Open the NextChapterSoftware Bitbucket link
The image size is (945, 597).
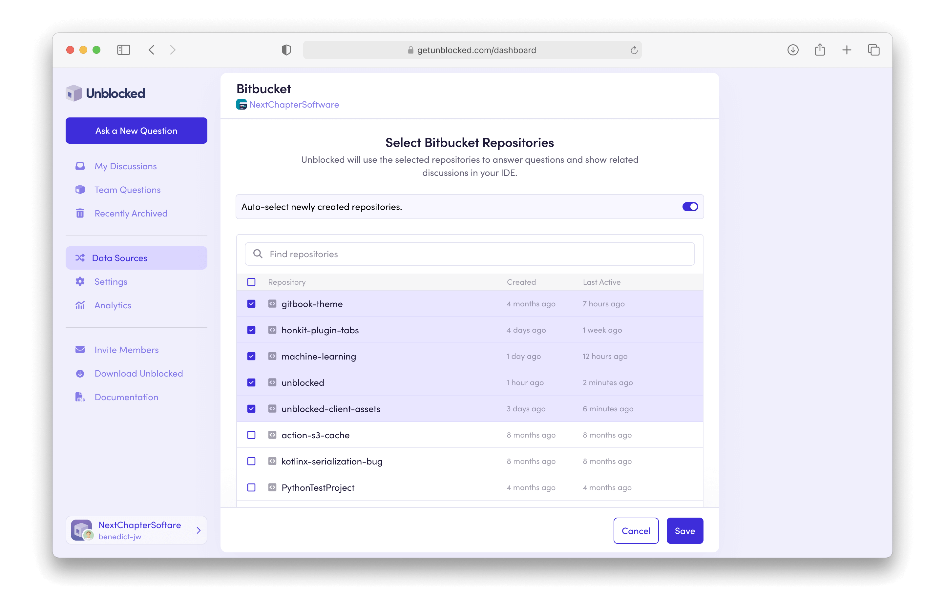click(294, 105)
